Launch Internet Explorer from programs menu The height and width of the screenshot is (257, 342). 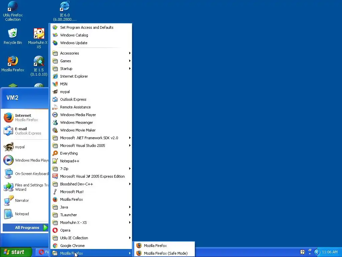(91, 76)
